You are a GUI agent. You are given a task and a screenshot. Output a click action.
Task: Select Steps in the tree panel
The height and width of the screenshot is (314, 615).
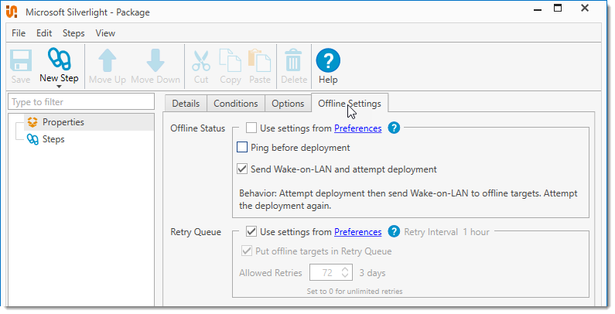[x=53, y=140]
